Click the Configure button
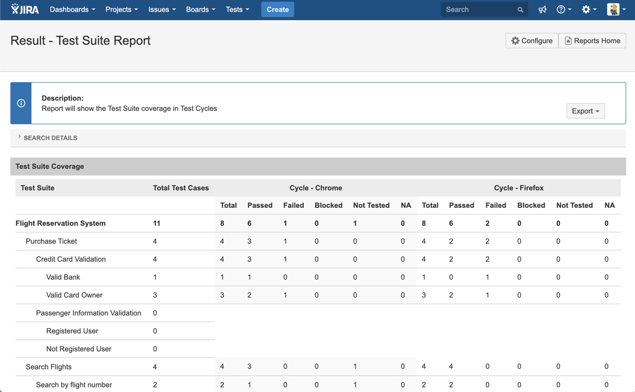The image size is (635, 392). tap(532, 41)
